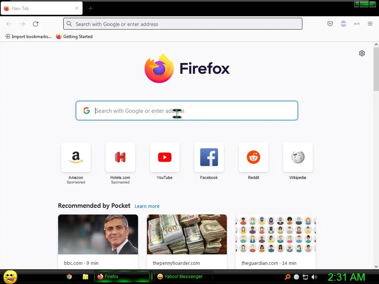Open the network tray icon
The width and height of the screenshot is (379, 284).
pyautogui.click(x=305, y=277)
